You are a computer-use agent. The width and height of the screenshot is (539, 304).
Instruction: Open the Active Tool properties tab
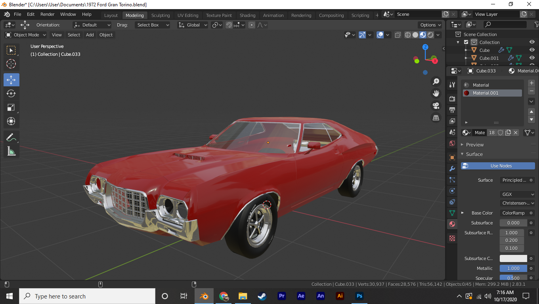(x=452, y=85)
